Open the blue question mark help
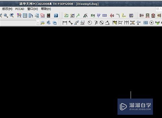162x118 pixels. click(56, 16)
